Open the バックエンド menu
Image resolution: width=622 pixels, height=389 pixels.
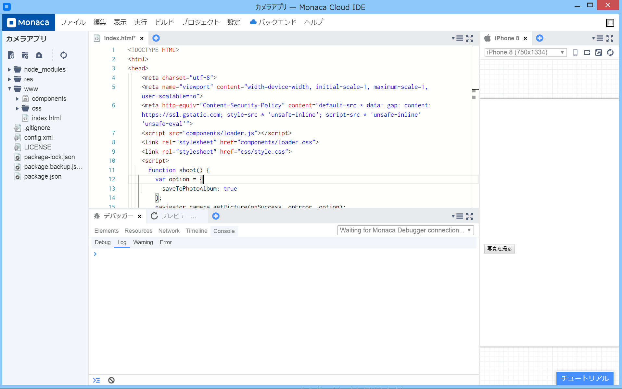coord(273,22)
